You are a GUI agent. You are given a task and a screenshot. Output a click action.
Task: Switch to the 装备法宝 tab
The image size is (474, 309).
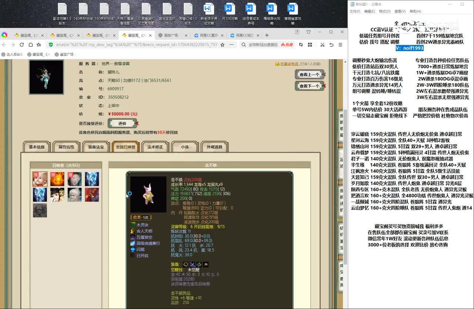tap(96, 147)
